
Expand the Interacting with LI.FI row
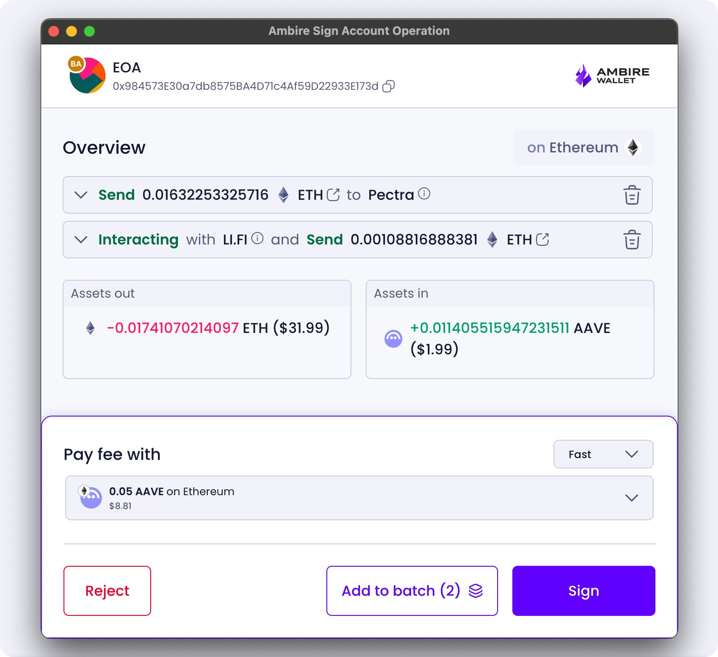[81, 240]
